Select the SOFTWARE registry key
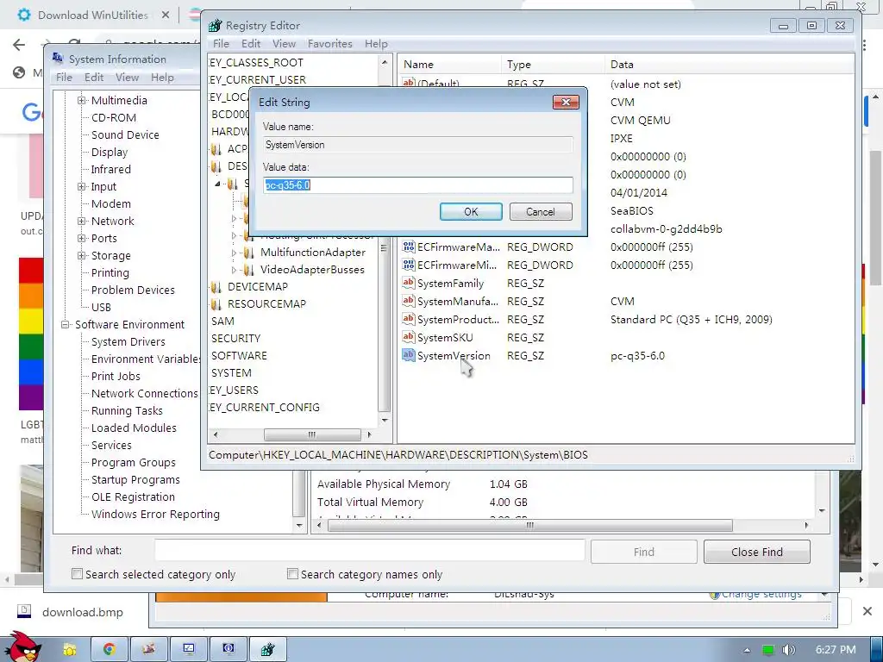 (x=239, y=356)
